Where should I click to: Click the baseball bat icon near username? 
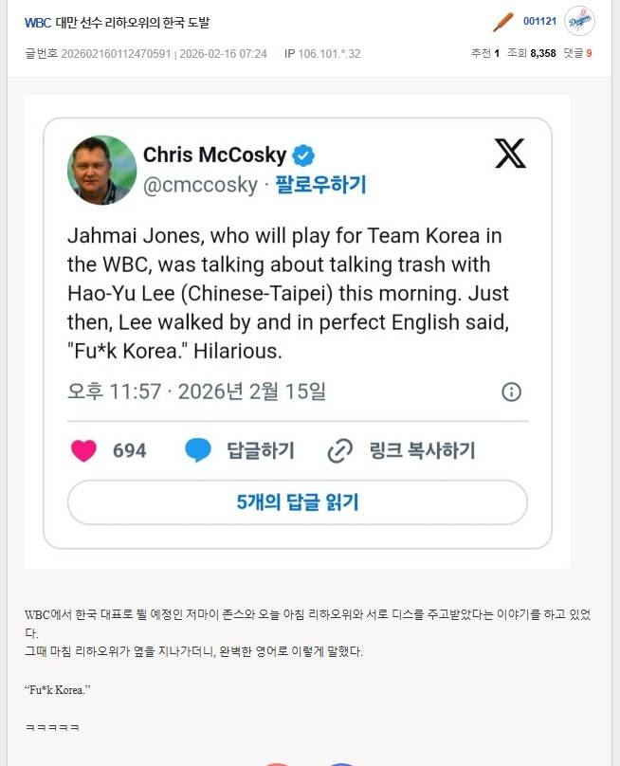point(503,22)
